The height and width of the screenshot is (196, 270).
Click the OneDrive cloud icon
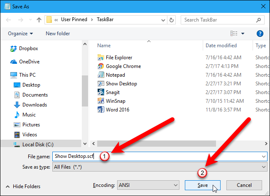[x=14, y=62]
